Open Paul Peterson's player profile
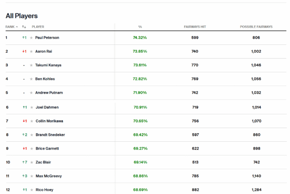Viewport: 290px width, 194px height. (47, 38)
